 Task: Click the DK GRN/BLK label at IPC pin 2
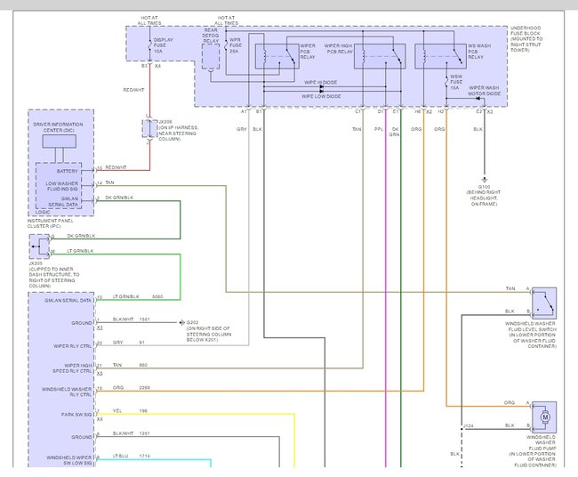(119, 198)
